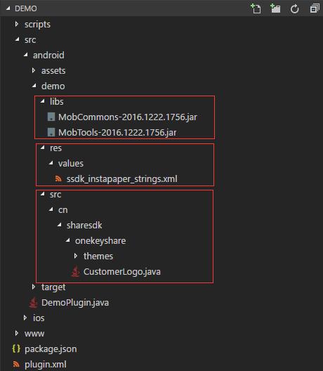Expand the themes folder arrow
Image resolution: width=323 pixels, height=371 pixels.
(x=76, y=256)
